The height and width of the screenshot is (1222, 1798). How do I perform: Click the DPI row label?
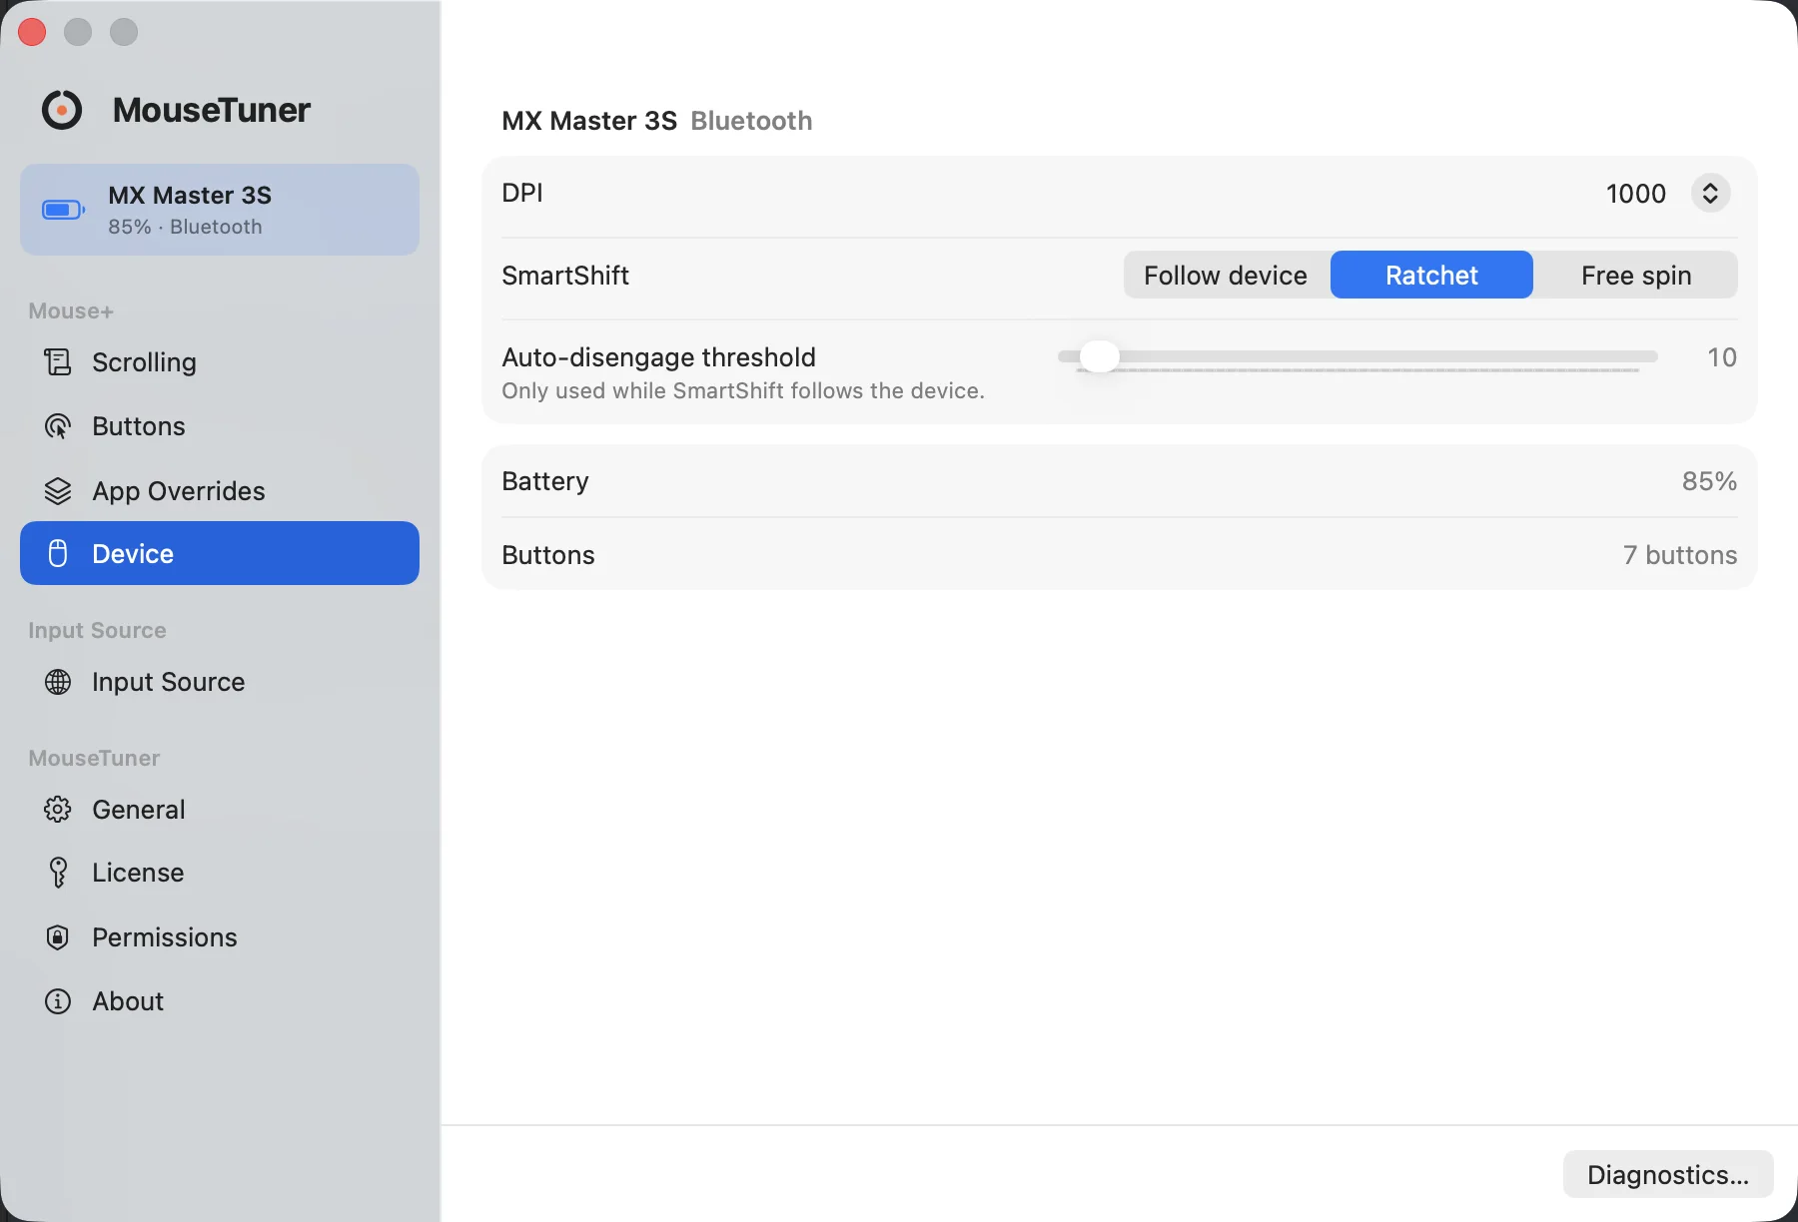coord(522,193)
